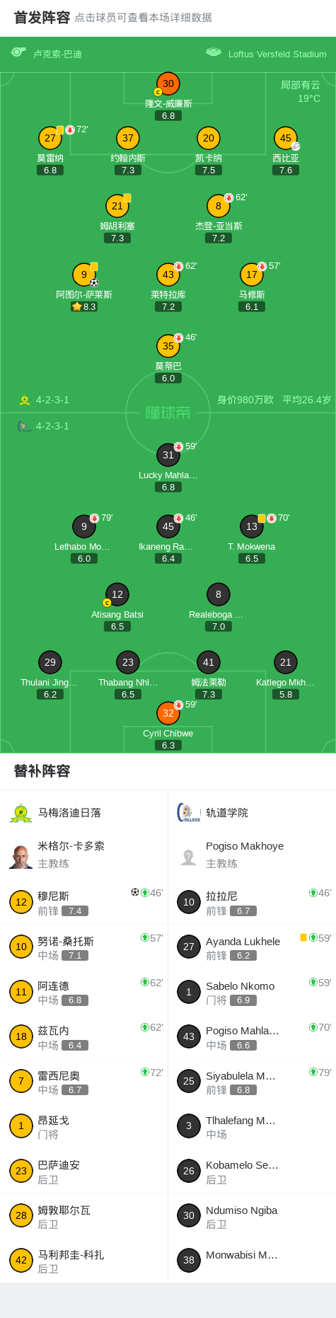Image resolution: width=336 pixels, height=1318 pixels.
Task: Select substitute Ayanda Lukhele row
Action: pyautogui.click(x=252, y=947)
